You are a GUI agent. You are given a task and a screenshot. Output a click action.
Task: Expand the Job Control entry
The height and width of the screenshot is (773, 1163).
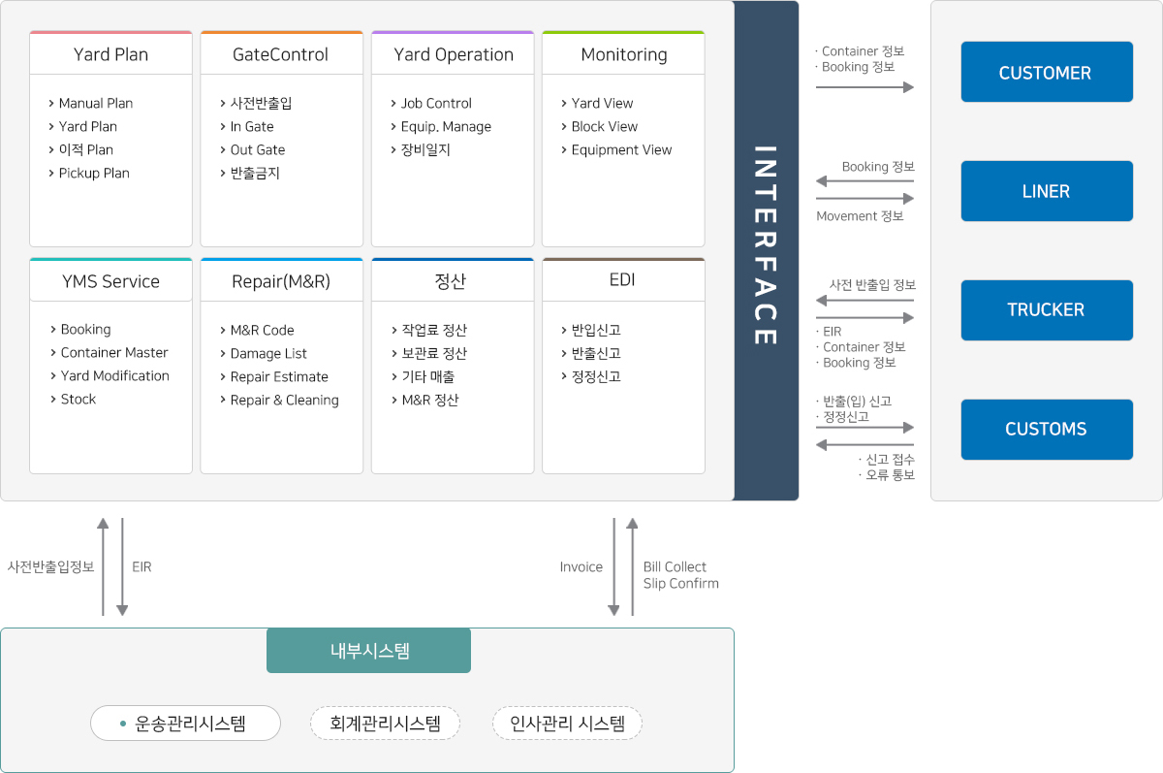435,103
